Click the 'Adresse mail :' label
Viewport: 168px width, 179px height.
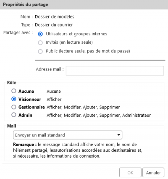(50, 69)
